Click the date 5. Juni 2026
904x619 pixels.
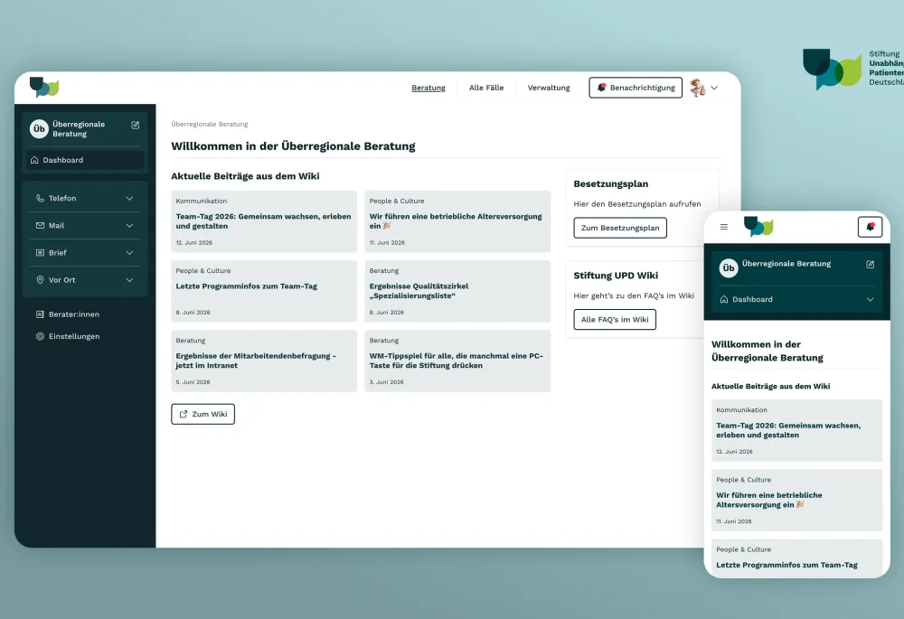pos(193,382)
